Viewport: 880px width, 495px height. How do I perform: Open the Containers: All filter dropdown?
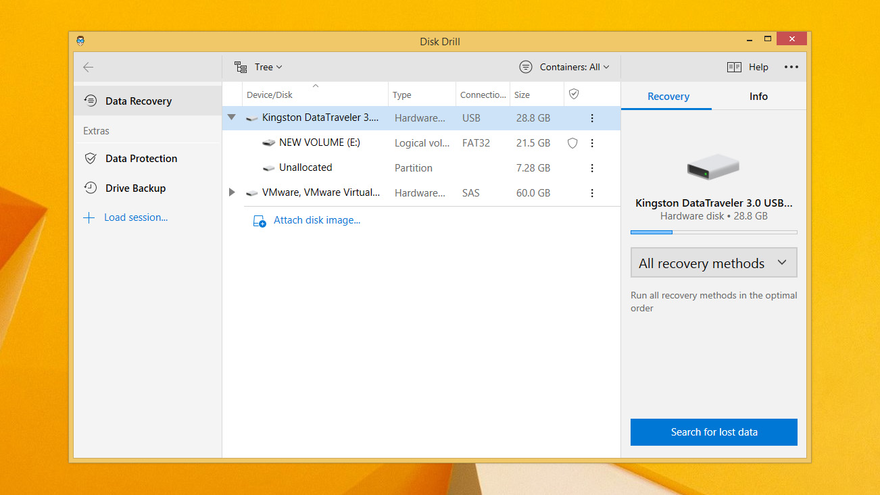(x=564, y=67)
